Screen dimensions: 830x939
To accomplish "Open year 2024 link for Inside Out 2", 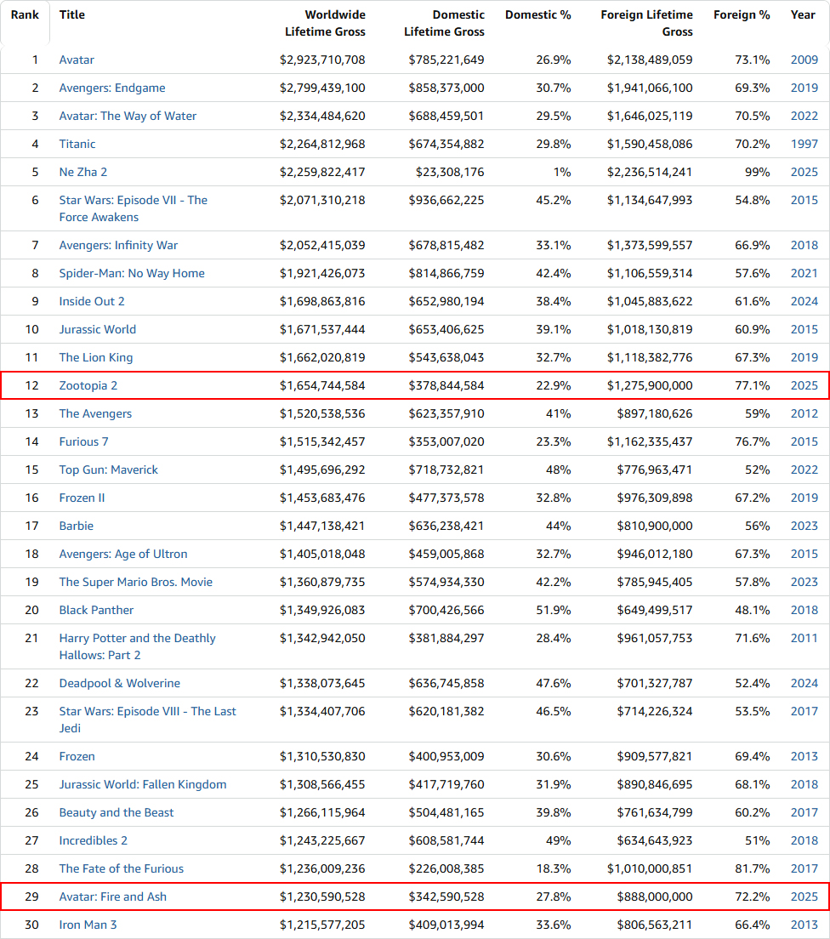I will [804, 301].
